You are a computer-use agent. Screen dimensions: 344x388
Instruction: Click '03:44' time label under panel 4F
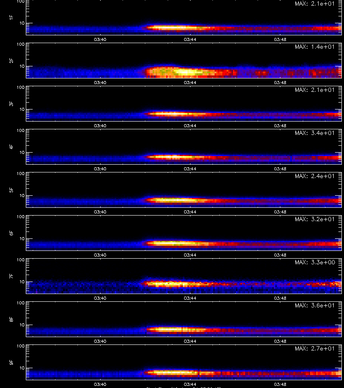(x=190, y=169)
